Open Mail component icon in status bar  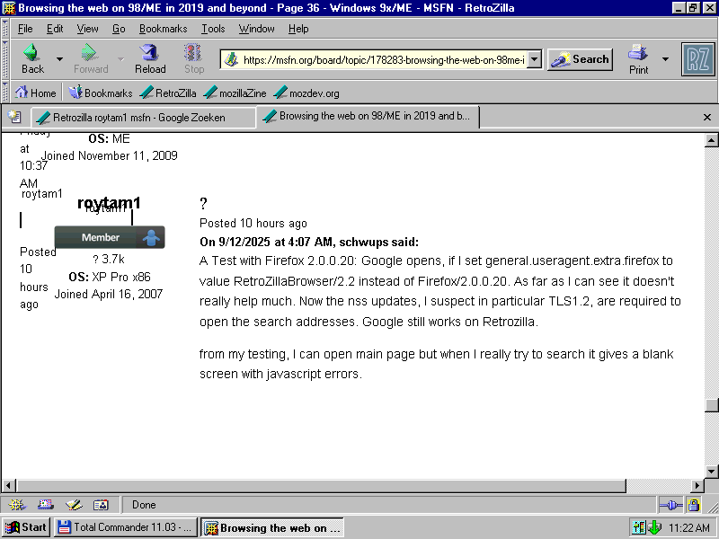(46, 505)
